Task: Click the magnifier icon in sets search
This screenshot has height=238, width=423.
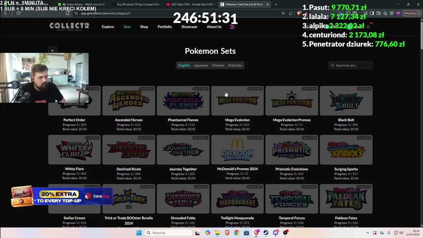Action: tap(333, 65)
